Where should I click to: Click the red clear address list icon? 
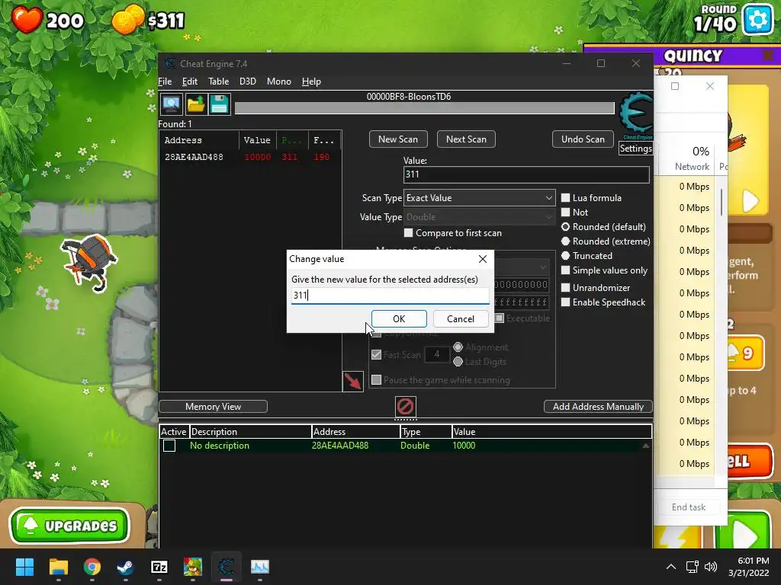tap(405, 407)
